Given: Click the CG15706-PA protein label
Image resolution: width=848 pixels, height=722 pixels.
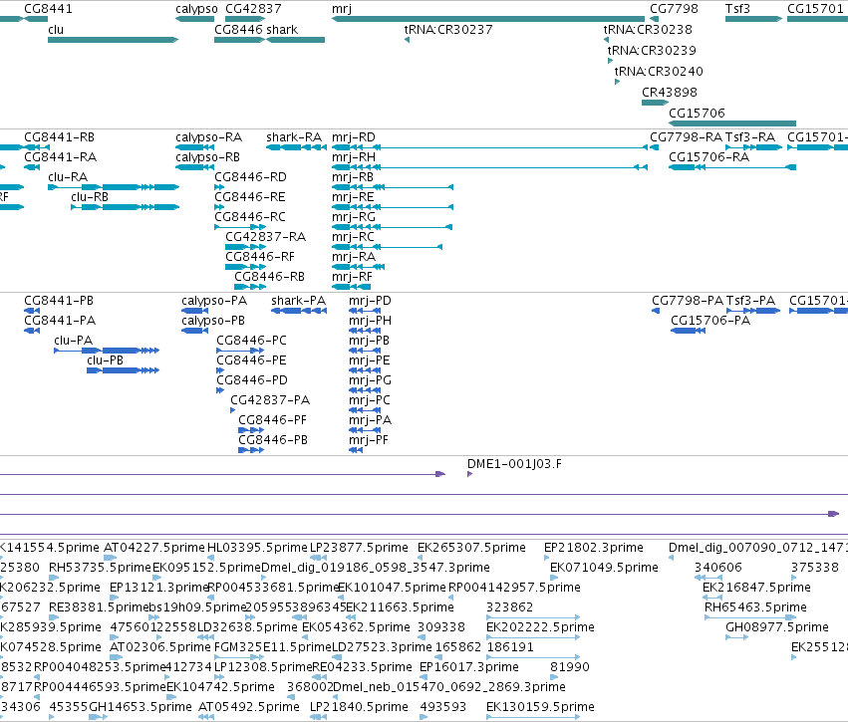Looking at the screenshot, I should click(710, 321).
